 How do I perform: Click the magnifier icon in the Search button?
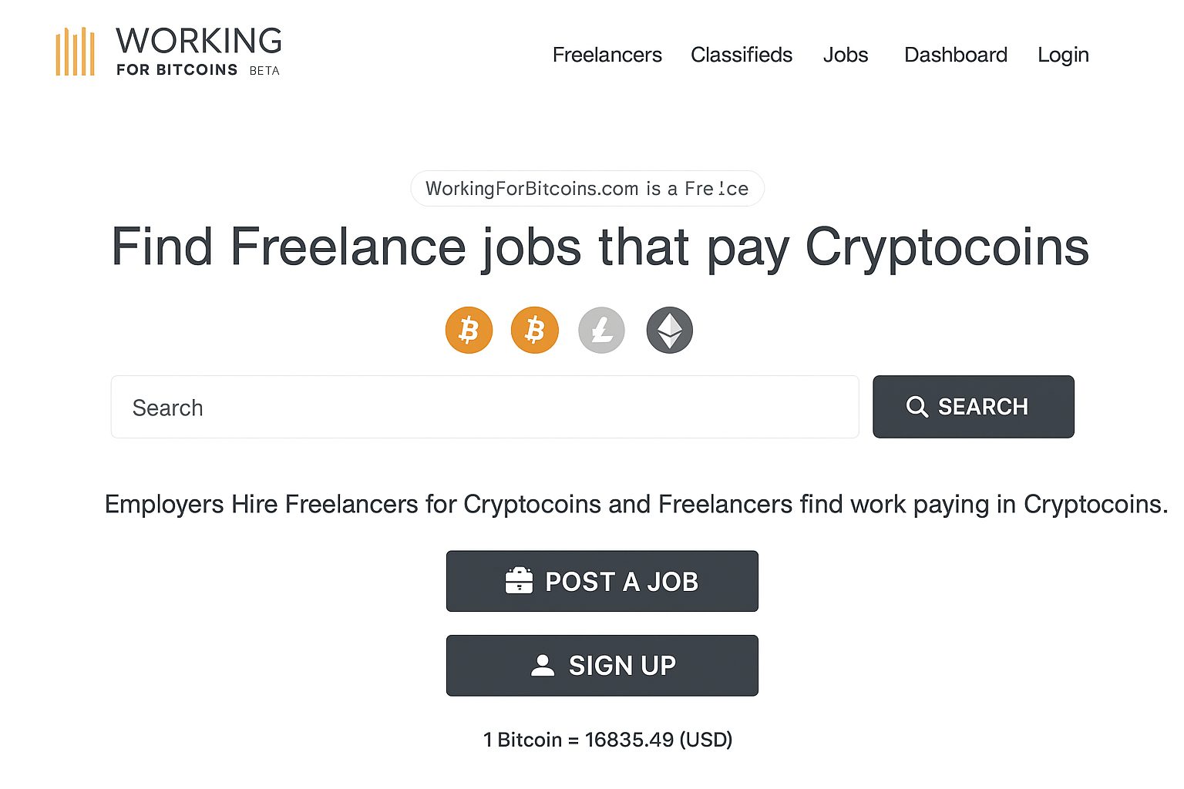point(917,407)
